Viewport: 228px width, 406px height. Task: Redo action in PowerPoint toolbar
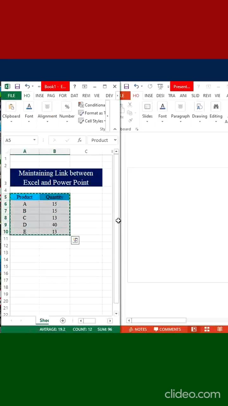tap(150, 86)
